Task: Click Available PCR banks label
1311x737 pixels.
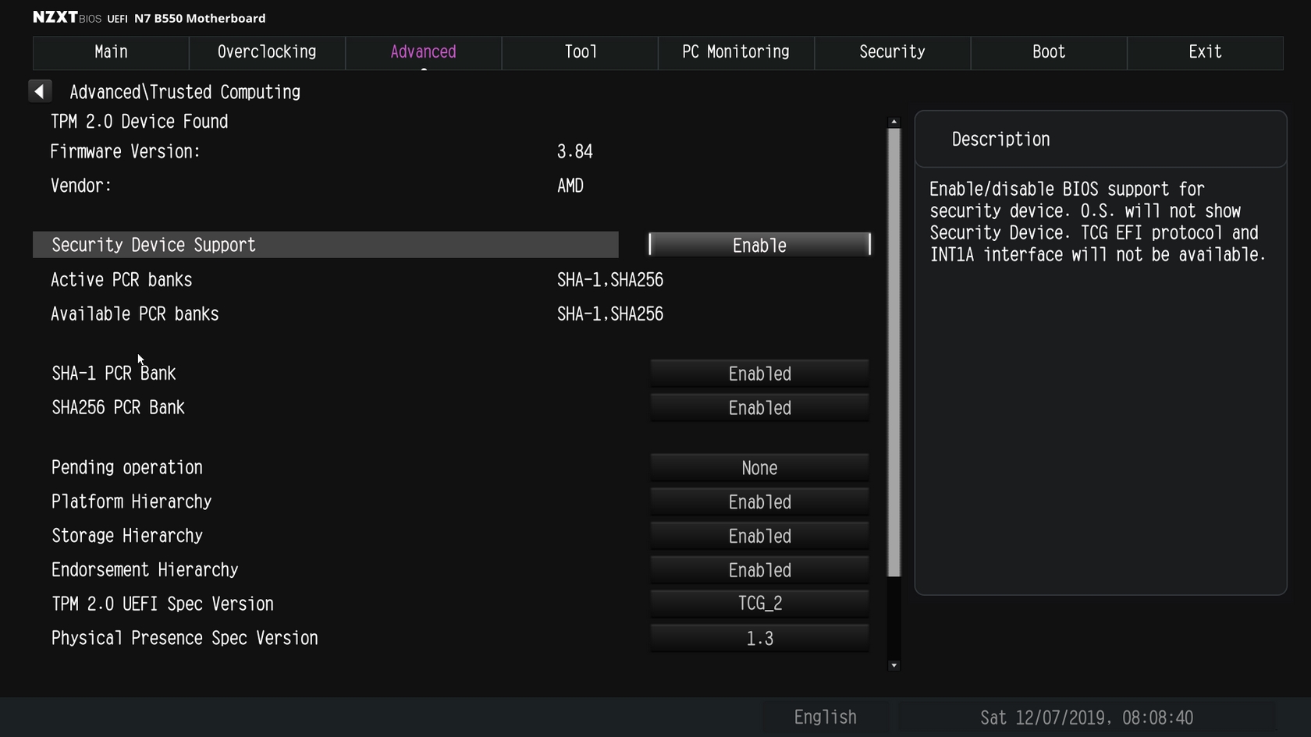Action: coord(134,314)
